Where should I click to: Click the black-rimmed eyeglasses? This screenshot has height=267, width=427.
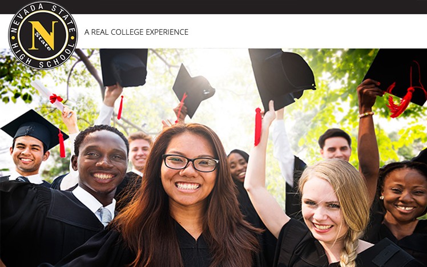(191, 163)
